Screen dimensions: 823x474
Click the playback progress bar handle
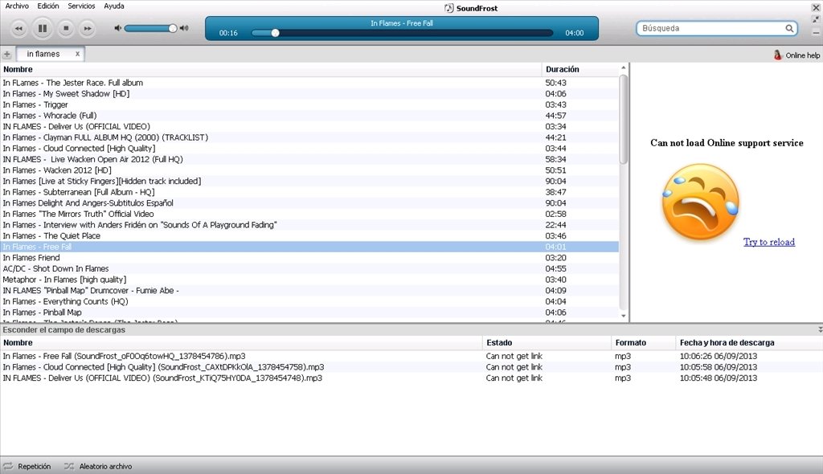point(275,33)
